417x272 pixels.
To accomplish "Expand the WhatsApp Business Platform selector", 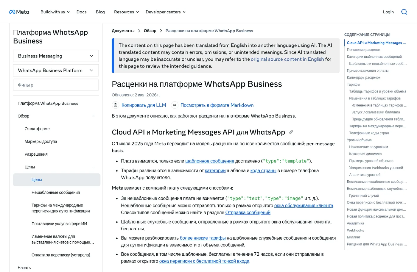I will [56, 71].
